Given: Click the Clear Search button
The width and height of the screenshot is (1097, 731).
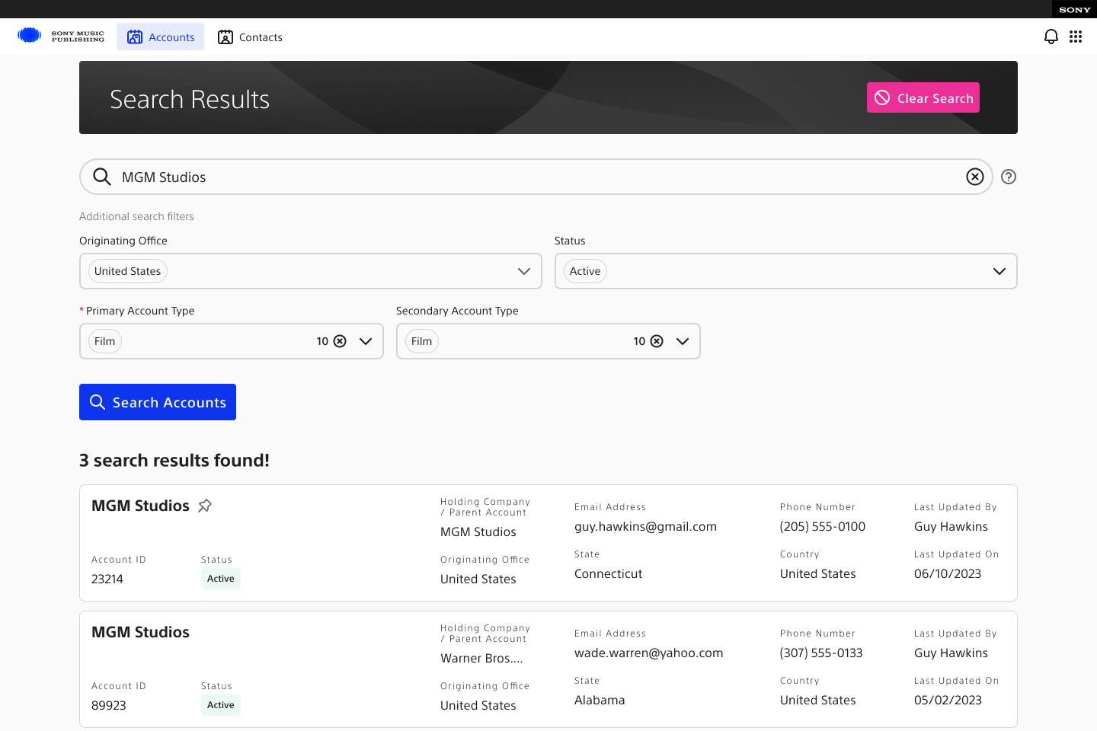Looking at the screenshot, I should [x=923, y=97].
